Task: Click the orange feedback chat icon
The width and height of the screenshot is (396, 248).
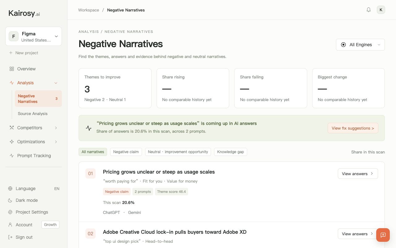Action: point(383,235)
